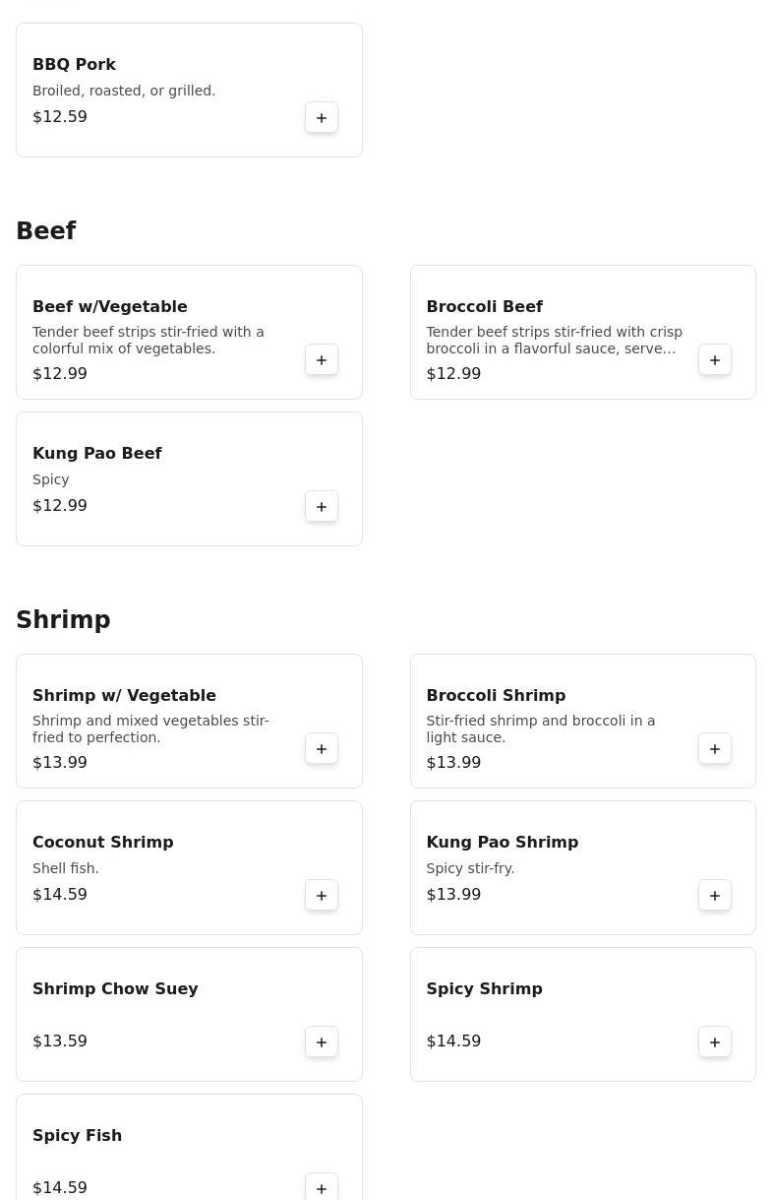Viewport: 772px width, 1200px height.
Task: Add Kung Pao Shrimp using its plus icon
Action: 715,896
